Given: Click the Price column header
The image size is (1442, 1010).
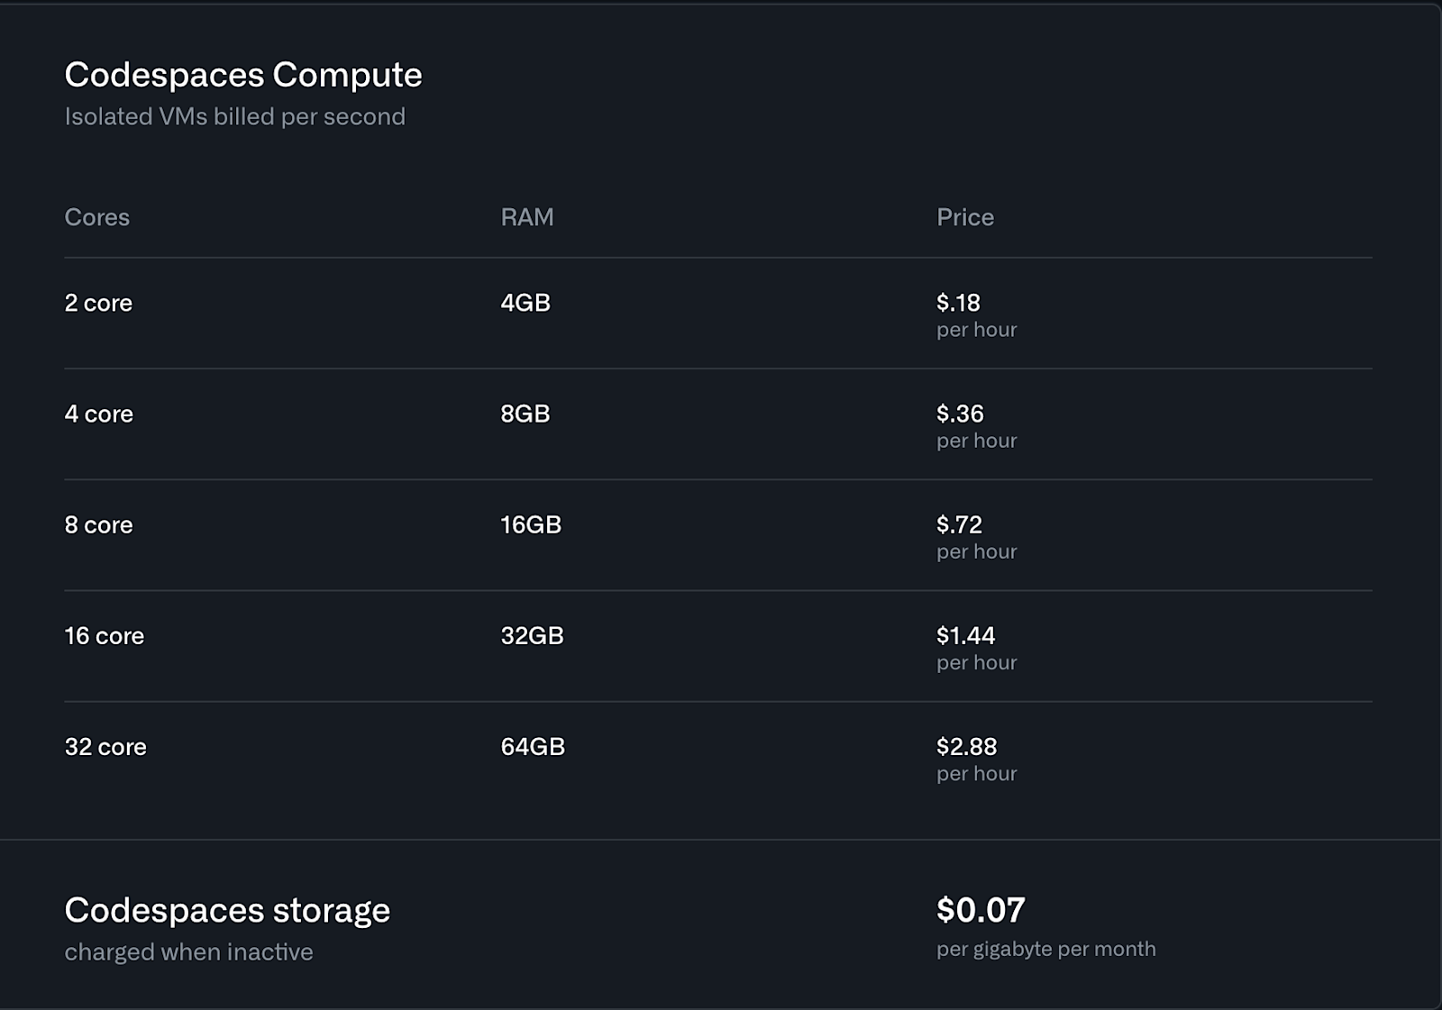Looking at the screenshot, I should pos(964,217).
